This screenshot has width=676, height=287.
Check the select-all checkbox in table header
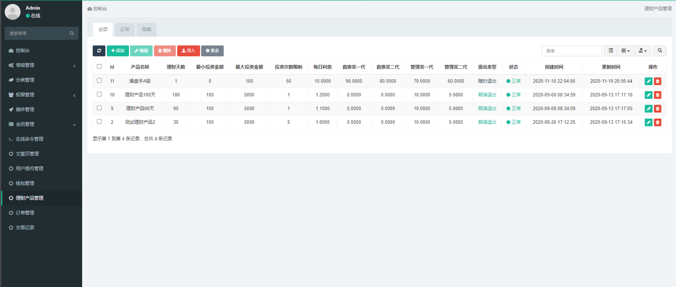(99, 67)
